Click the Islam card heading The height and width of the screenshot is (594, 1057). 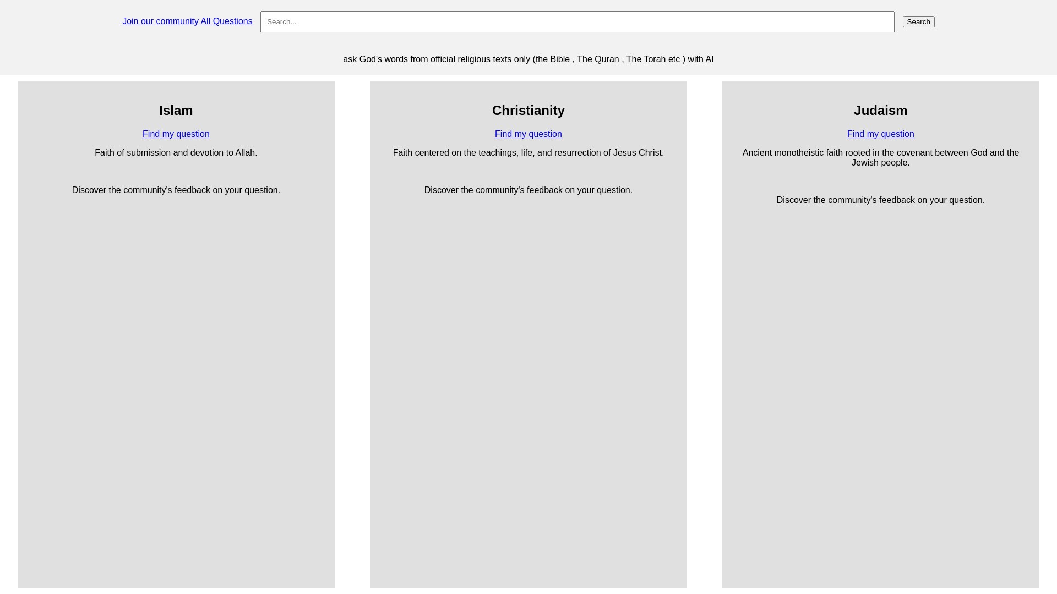click(x=176, y=111)
